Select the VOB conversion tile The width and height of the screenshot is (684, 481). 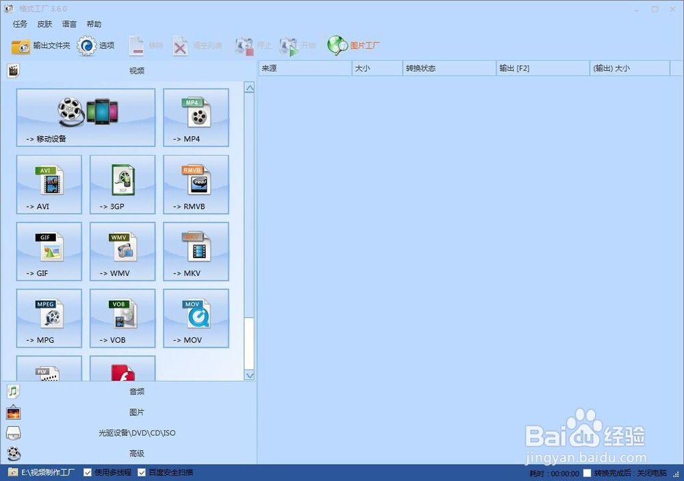click(122, 318)
